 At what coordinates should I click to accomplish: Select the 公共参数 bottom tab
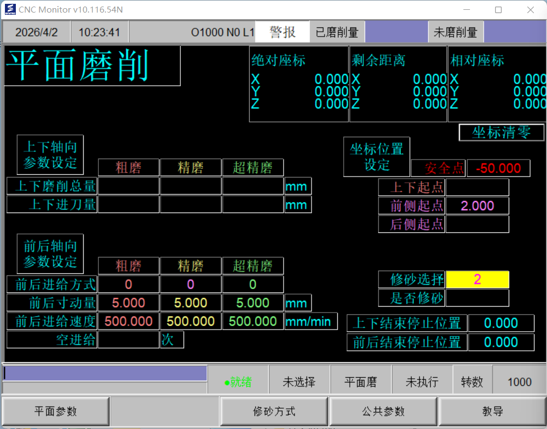click(383, 412)
